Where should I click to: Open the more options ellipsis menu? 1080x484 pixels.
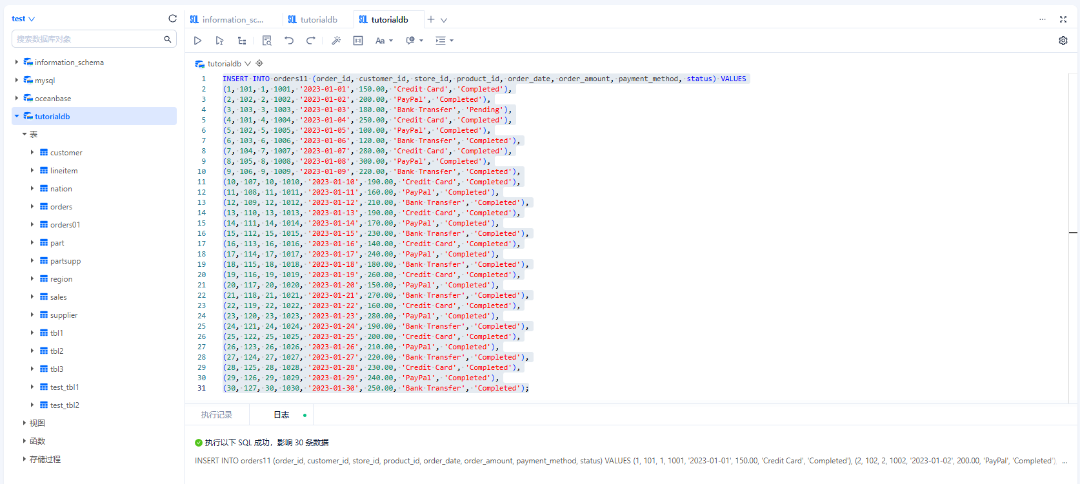(1043, 19)
